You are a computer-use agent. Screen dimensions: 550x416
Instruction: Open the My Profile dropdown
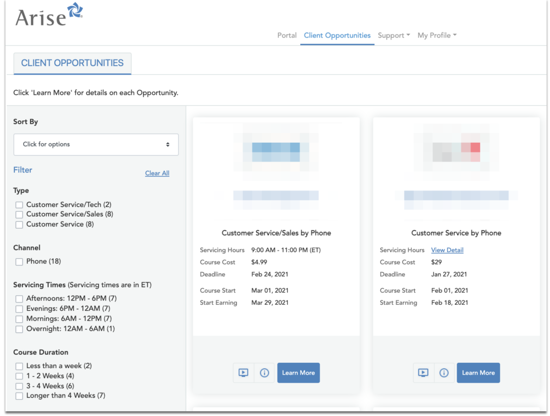pos(437,35)
